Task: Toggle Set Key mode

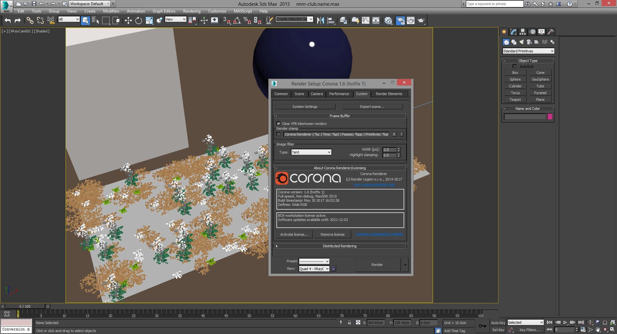Action: (x=498, y=330)
